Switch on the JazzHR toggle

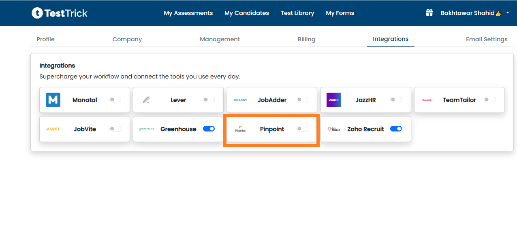(x=396, y=100)
